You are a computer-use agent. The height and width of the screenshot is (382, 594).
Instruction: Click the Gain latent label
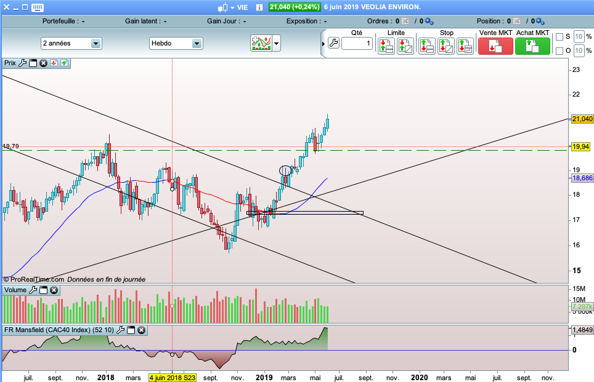pyautogui.click(x=143, y=21)
